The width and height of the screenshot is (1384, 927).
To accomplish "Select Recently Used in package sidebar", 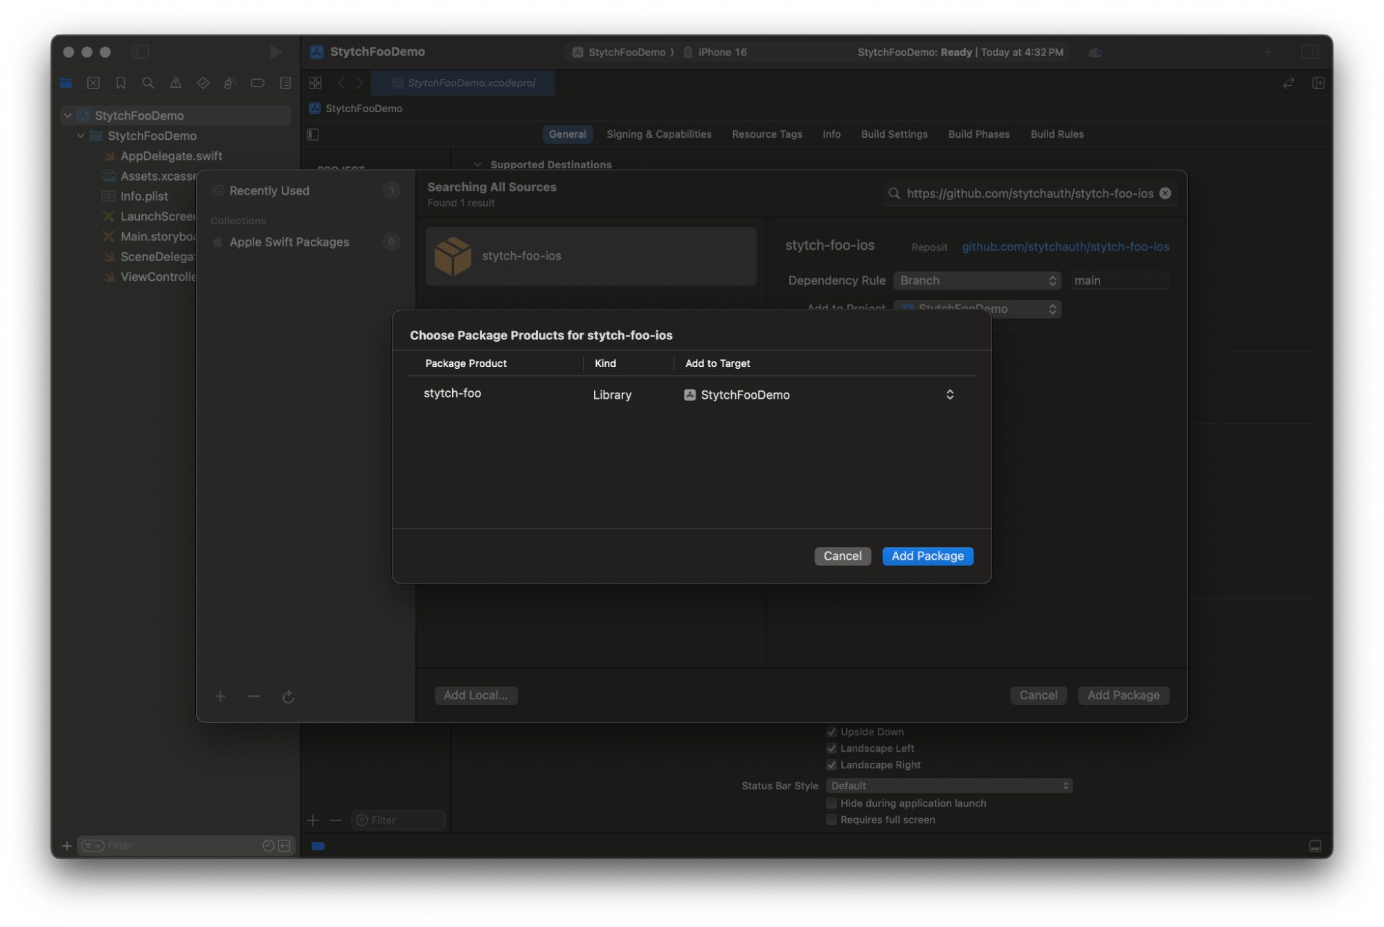I will (305, 190).
